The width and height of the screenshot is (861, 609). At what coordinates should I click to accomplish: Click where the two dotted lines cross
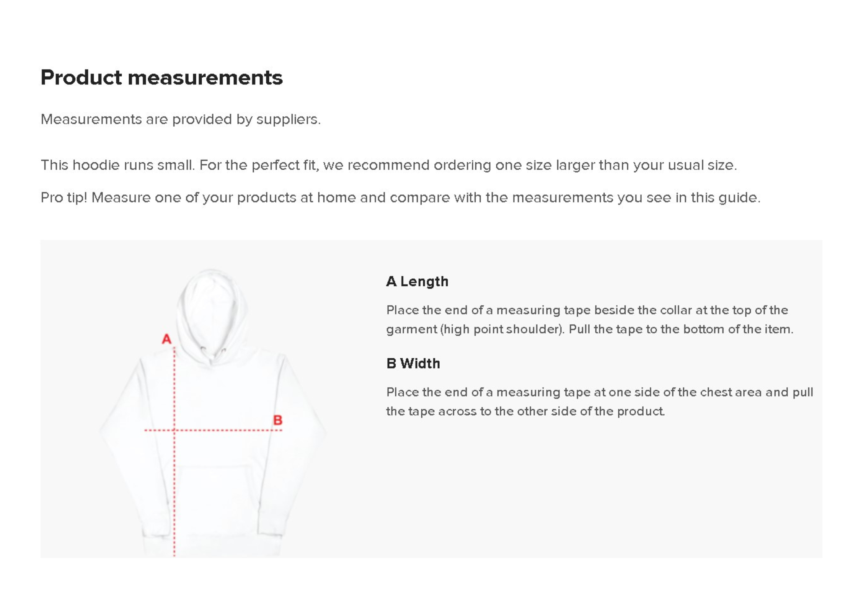pyautogui.click(x=174, y=430)
